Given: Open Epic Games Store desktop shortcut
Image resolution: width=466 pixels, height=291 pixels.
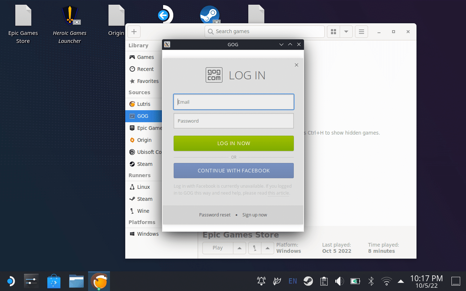Looking at the screenshot, I should 23,24.
